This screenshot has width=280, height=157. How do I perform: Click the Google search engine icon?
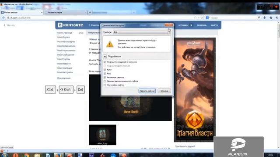[x=207, y=18]
